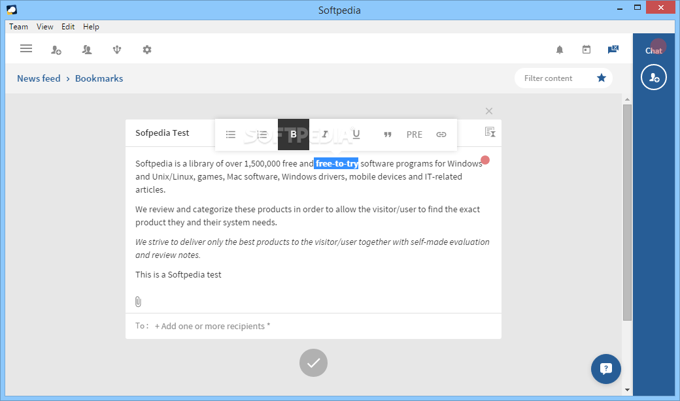Image resolution: width=680 pixels, height=401 pixels.
Task: Click the app icon in title bar
Action: (12, 10)
